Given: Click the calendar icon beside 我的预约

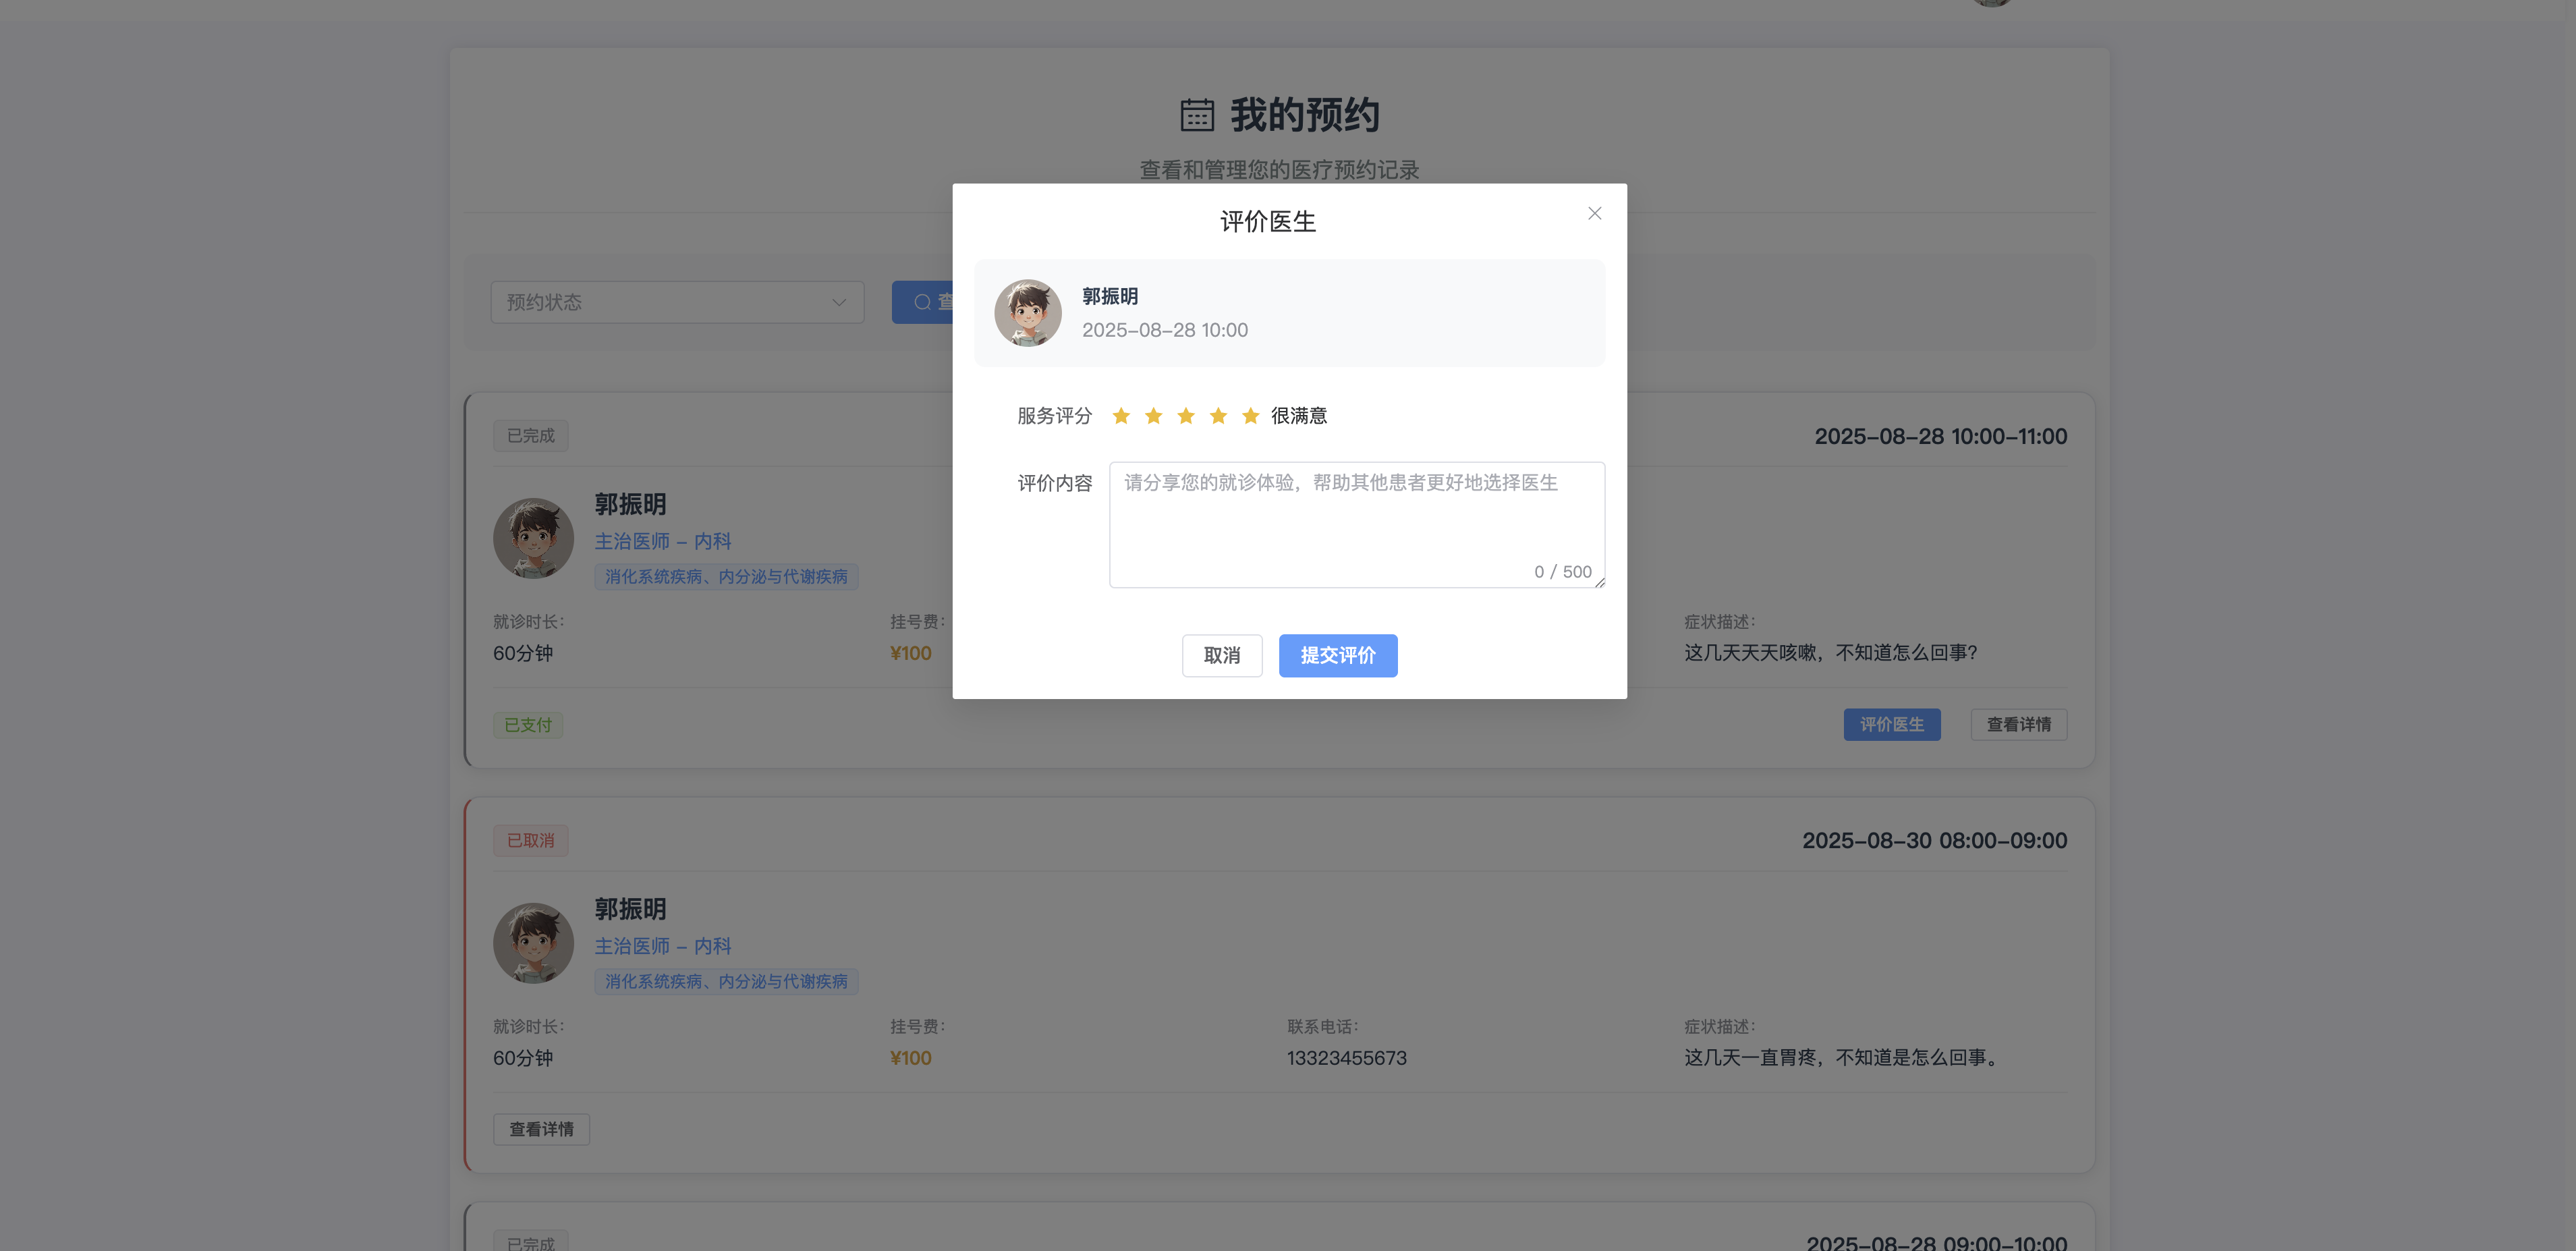Looking at the screenshot, I should coord(1196,115).
